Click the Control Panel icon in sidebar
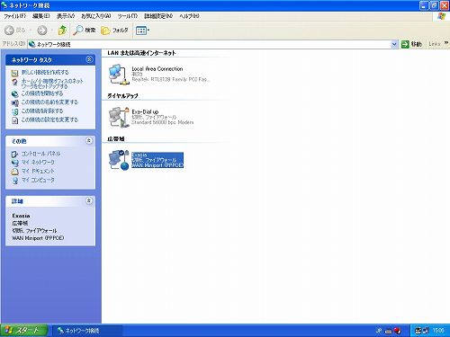This screenshot has width=450, height=337. 14,154
